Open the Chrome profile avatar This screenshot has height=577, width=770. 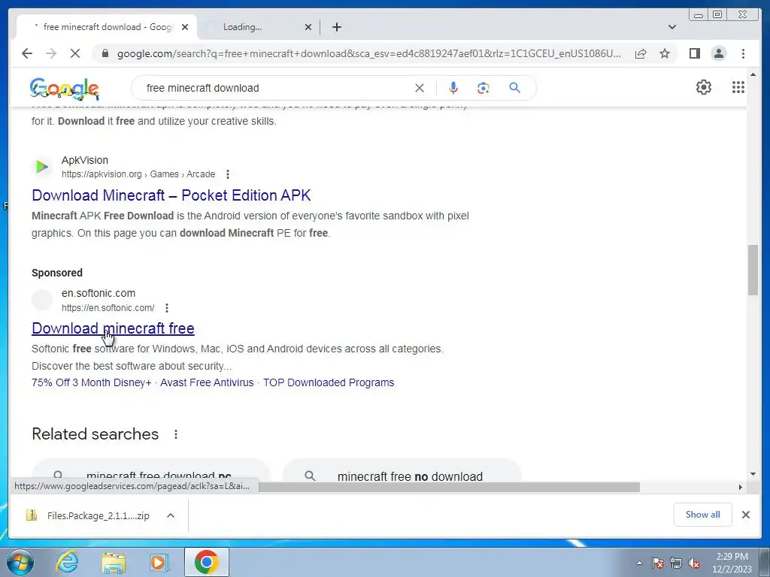(719, 53)
